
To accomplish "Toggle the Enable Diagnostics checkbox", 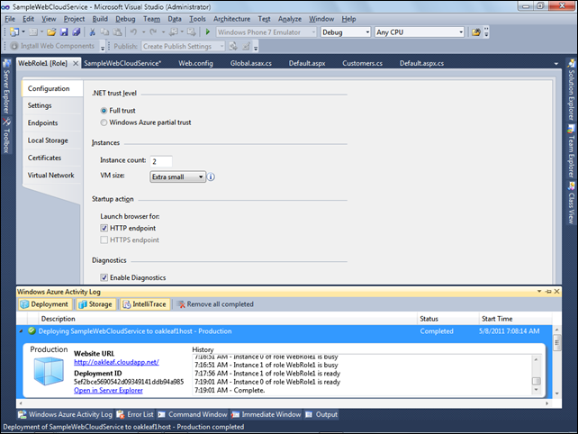I will (104, 277).
